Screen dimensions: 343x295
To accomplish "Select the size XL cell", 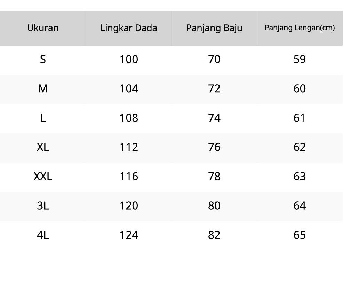I will [43, 147].
